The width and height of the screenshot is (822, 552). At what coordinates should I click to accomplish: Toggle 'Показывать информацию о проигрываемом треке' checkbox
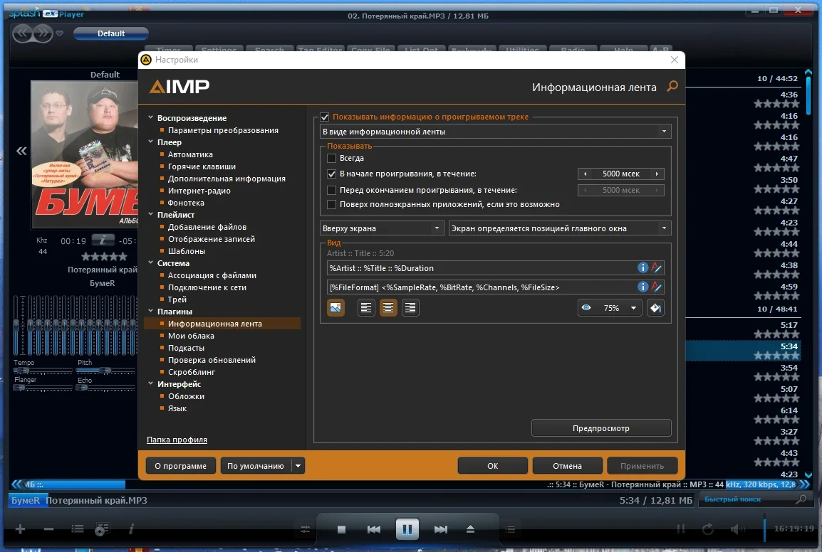pos(325,117)
